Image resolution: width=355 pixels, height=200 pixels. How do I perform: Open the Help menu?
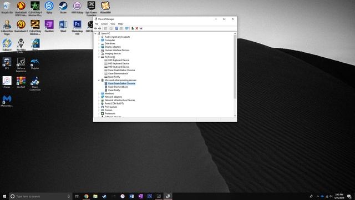tap(120, 24)
